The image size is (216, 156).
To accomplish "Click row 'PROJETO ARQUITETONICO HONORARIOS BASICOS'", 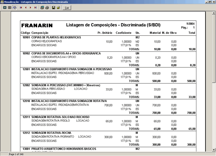I will [x=64, y=149].
